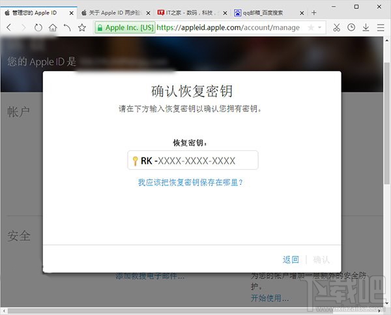Click 添加救援电子邮件 link behind dialog
This screenshot has height=315, width=391.
[150, 276]
